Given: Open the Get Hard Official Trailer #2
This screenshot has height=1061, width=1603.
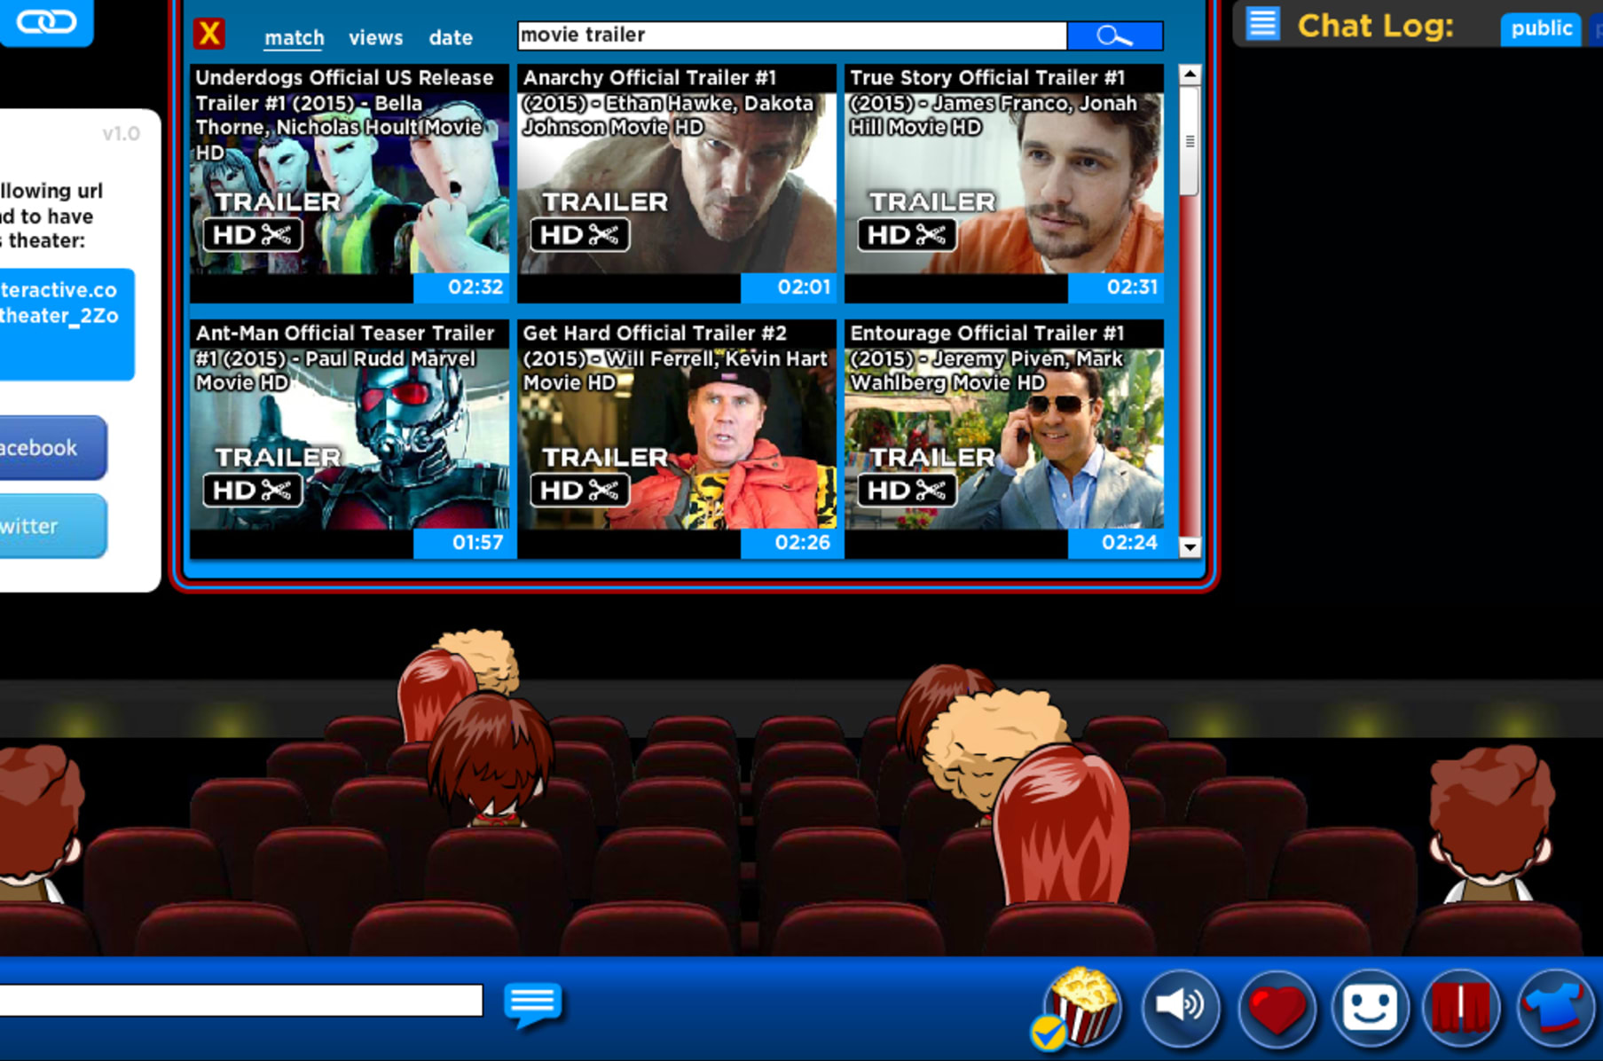Looking at the screenshot, I should [677, 438].
